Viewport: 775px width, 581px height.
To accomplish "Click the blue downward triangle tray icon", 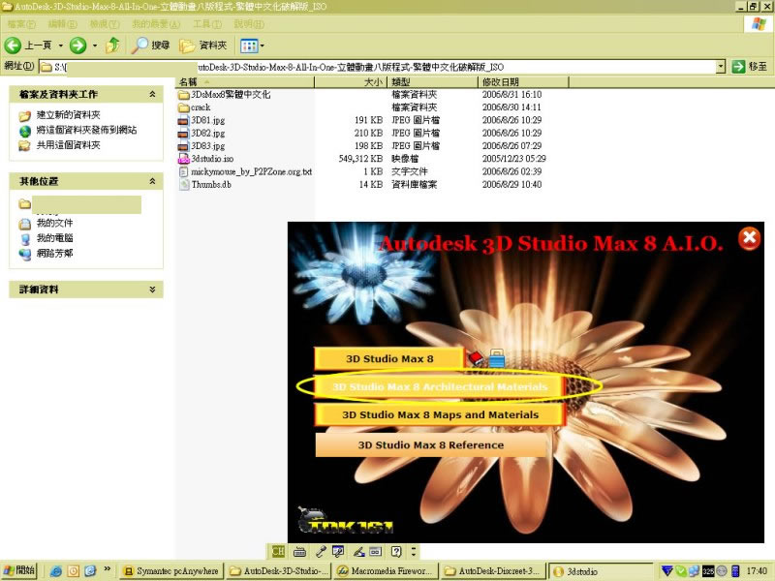I will (x=667, y=571).
